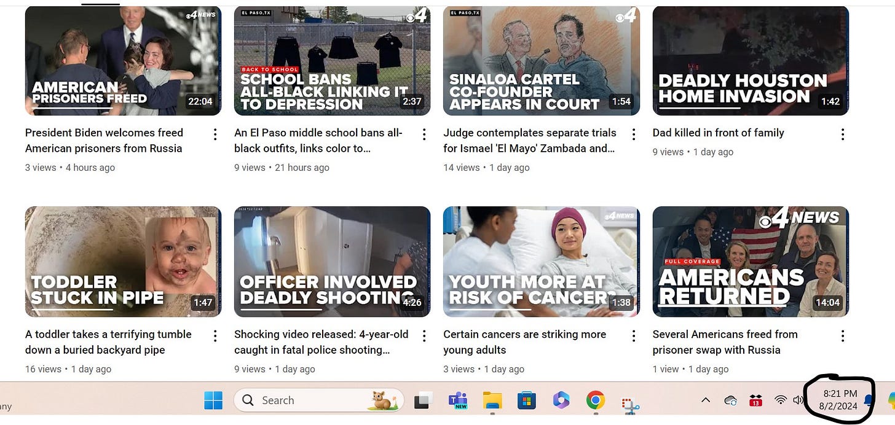Open title Several Americans freed from prisoner swap
Screen dimensions: 895x425
[725, 342]
